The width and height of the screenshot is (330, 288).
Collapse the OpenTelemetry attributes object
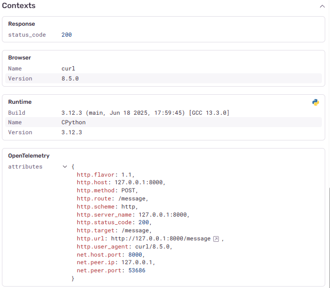click(65, 167)
